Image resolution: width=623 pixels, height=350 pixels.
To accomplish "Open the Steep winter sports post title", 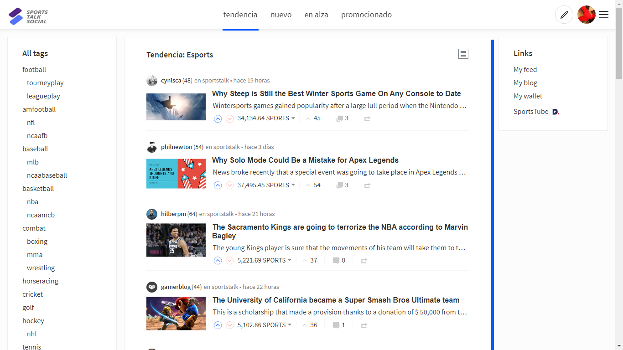I will click(x=337, y=94).
